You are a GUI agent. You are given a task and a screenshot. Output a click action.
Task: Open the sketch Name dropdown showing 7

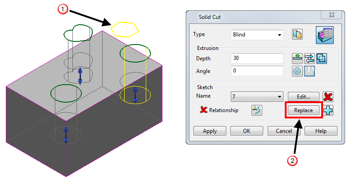(x=257, y=97)
